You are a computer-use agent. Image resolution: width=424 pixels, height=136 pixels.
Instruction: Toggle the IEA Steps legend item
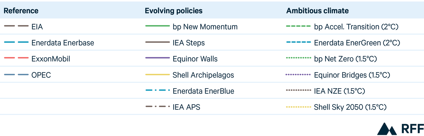tap(175, 43)
